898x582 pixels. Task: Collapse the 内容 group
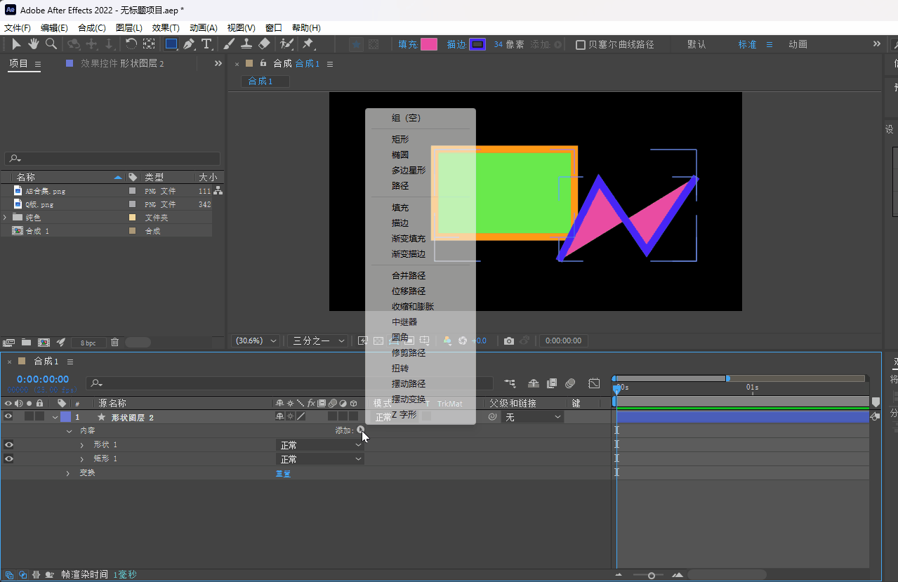pyautogui.click(x=69, y=431)
